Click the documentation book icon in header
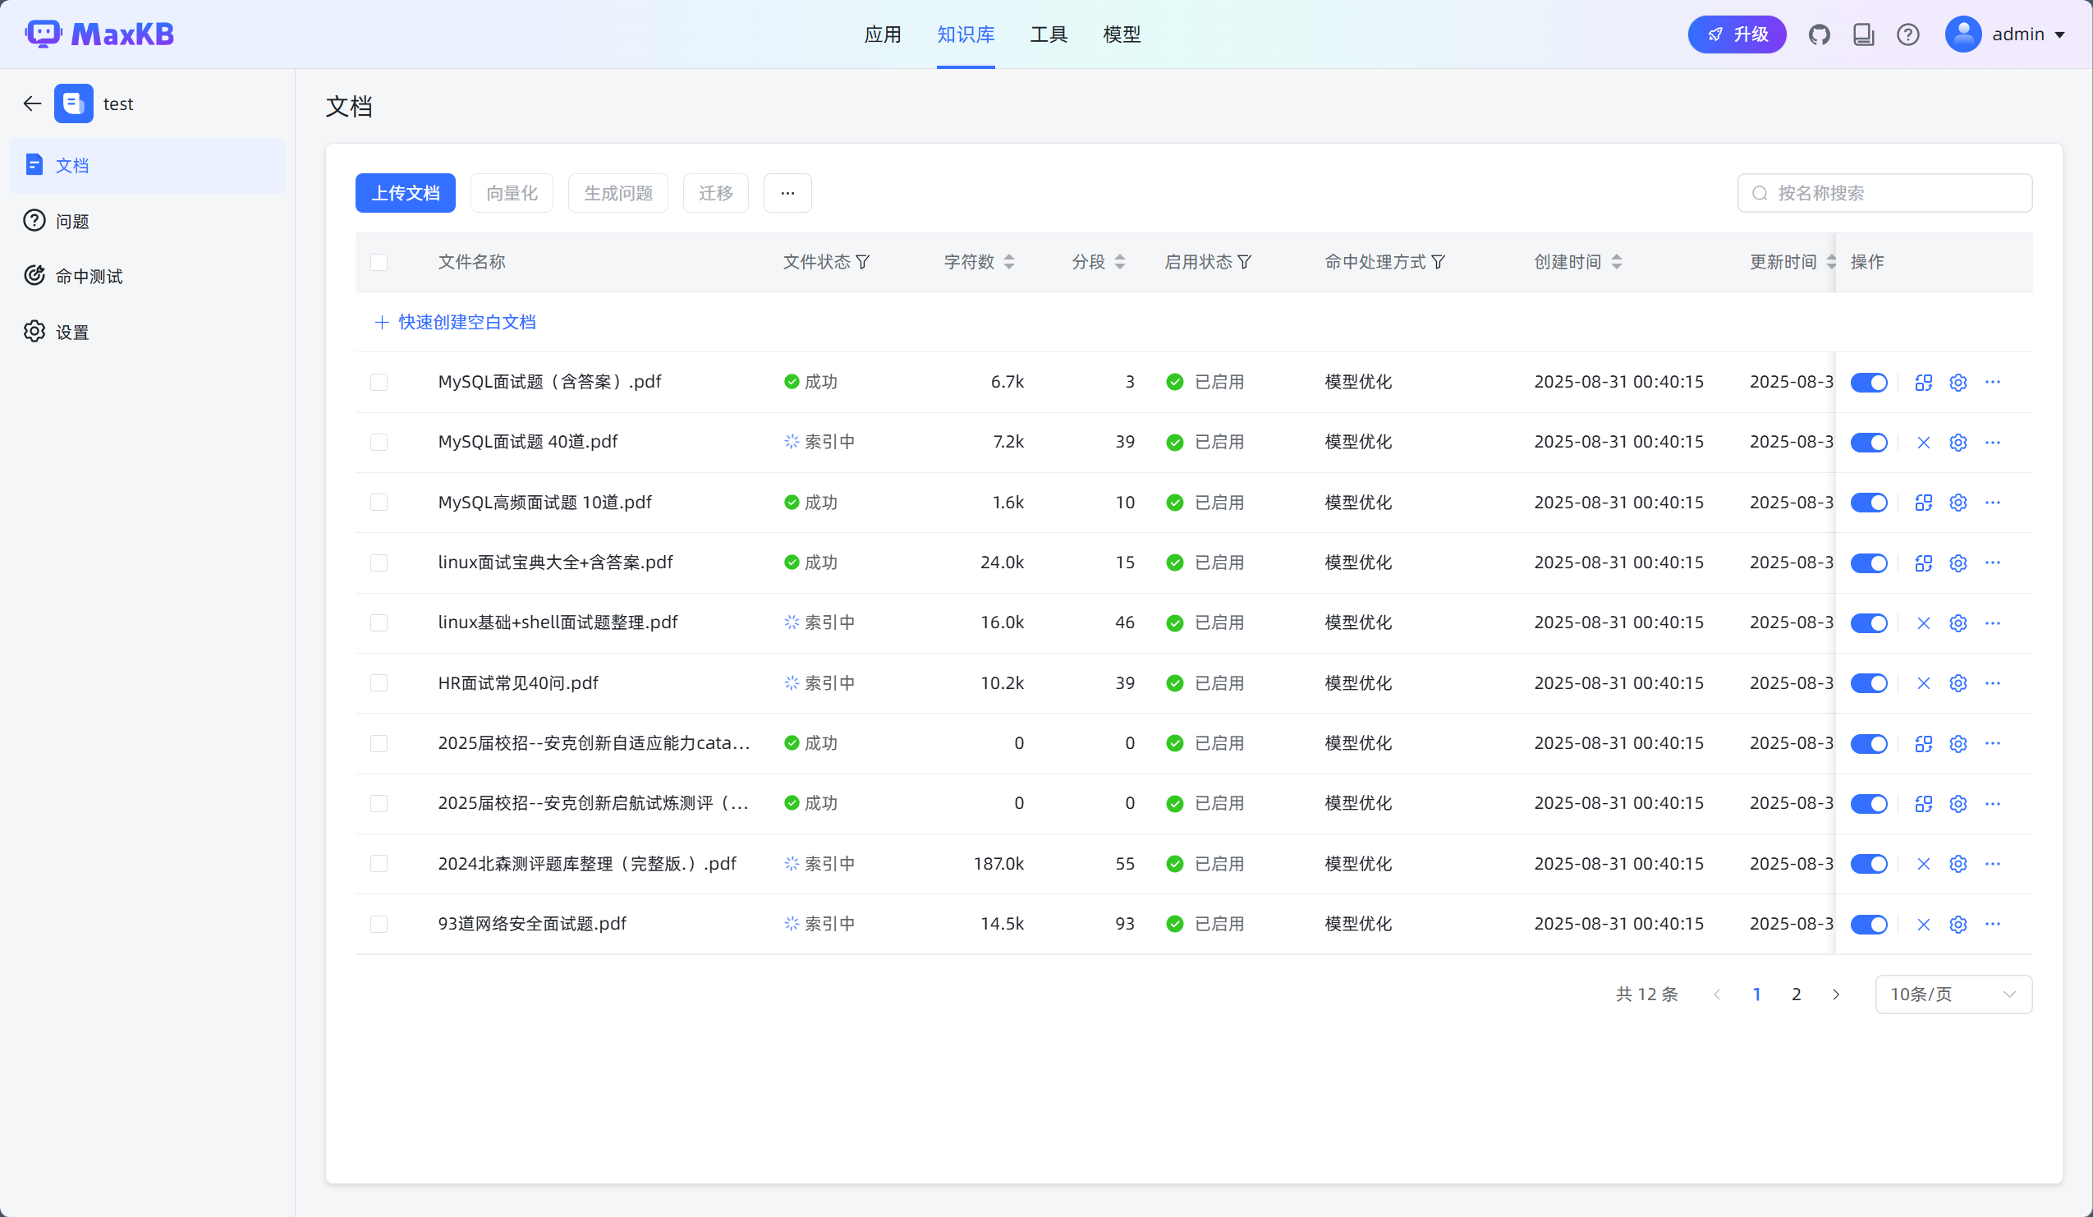The height and width of the screenshot is (1217, 2093). pos(1863,34)
